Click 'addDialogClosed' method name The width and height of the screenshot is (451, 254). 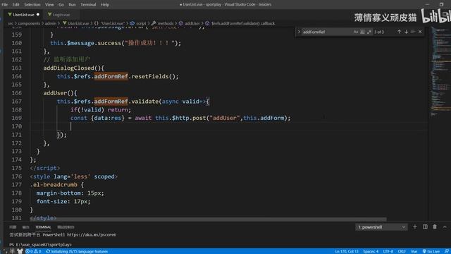tap(69, 68)
